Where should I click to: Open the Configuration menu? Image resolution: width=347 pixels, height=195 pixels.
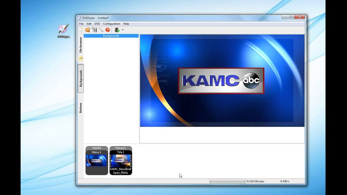click(111, 24)
